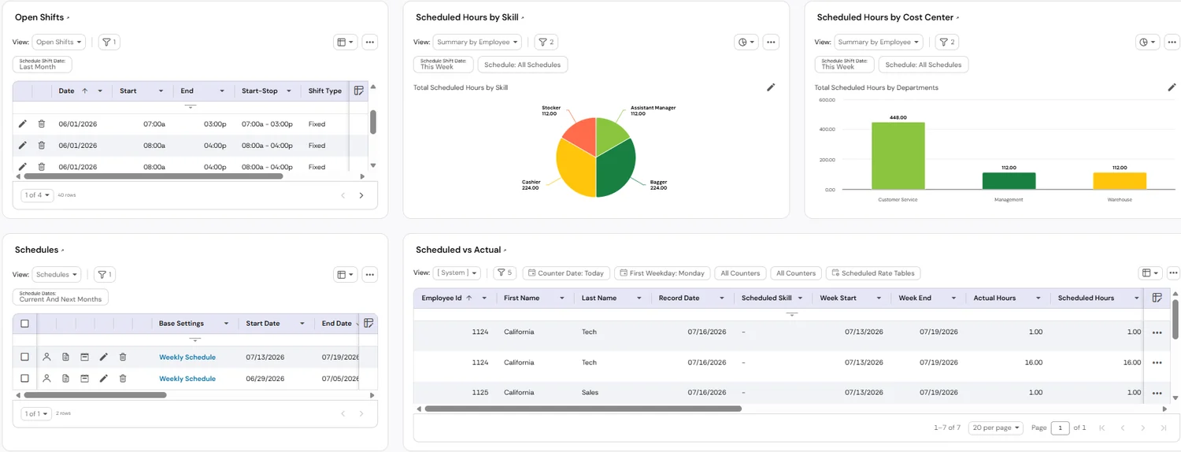
Task: Open more options menu in Open Shifts widget
Action: [370, 43]
